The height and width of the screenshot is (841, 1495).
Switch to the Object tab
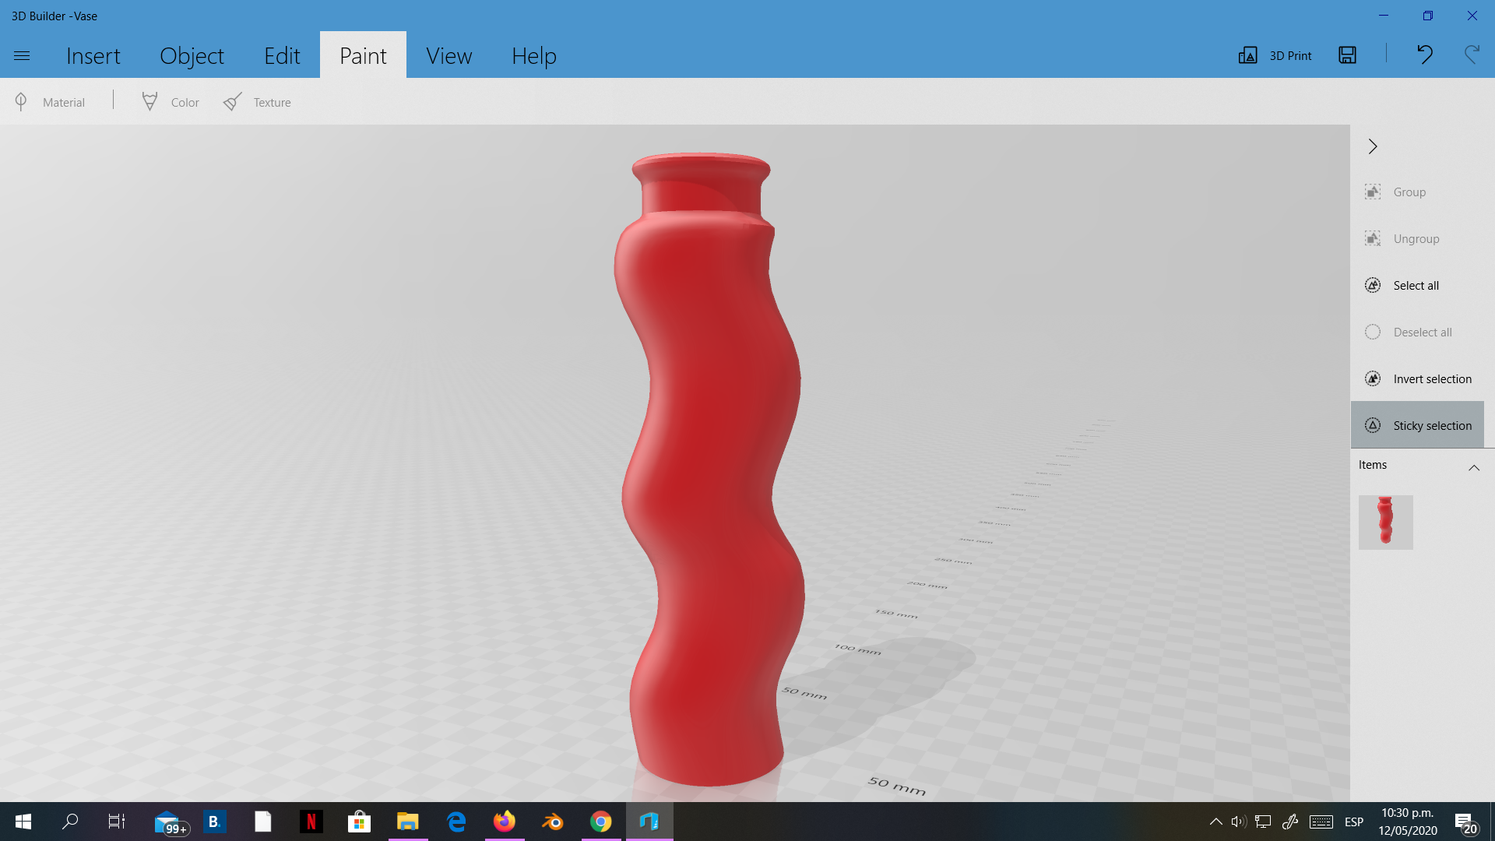click(x=192, y=55)
